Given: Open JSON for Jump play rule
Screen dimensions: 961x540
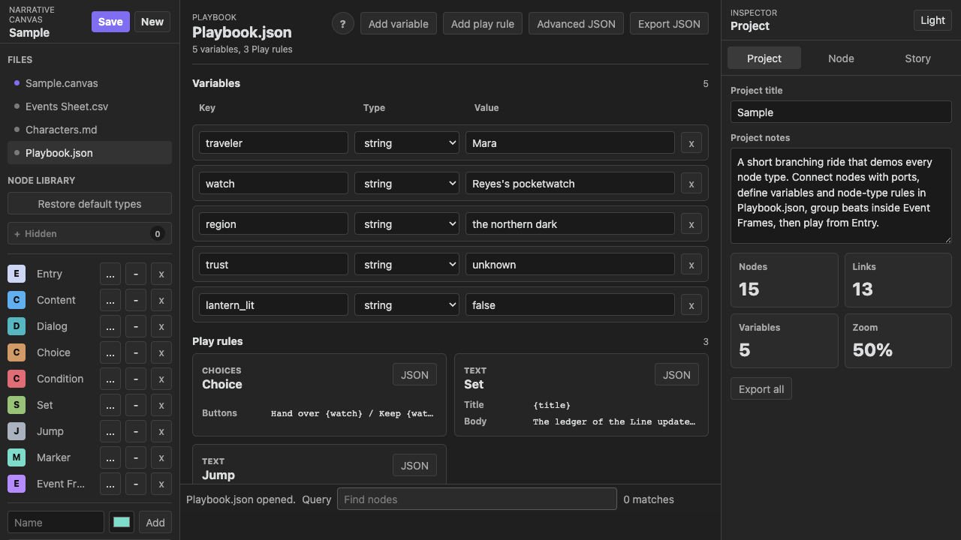Looking at the screenshot, I should click(x=414, y=466).
